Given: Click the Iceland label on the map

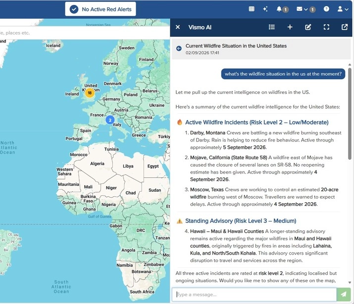Looking at the screenshot, I should pyautogui.click(x=53, y=45).
